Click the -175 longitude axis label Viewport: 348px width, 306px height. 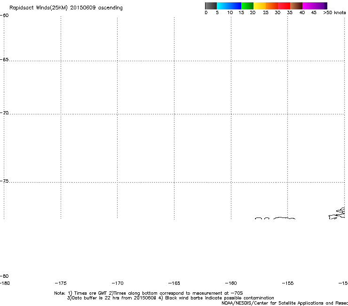click(61, 283)
